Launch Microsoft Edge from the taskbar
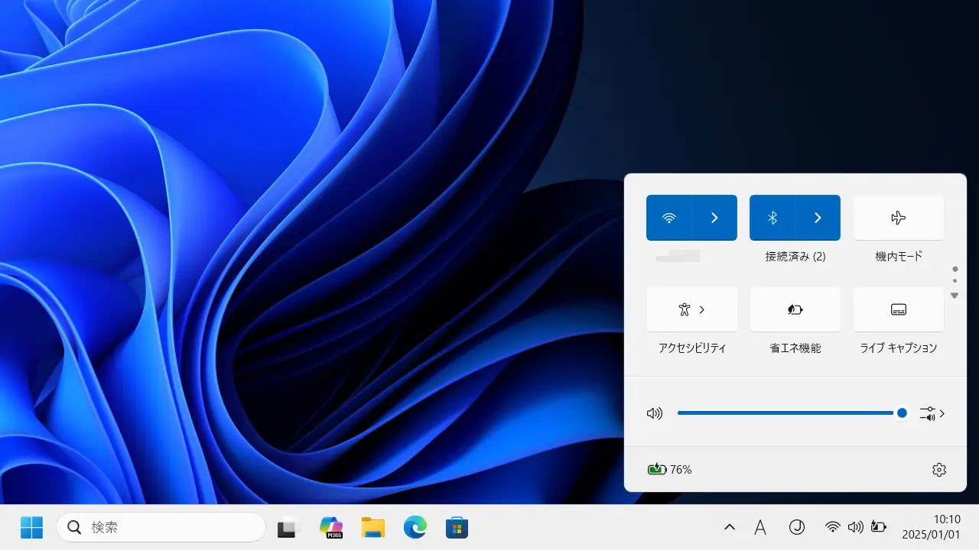Image resolution: width=979 pixels, height=550 pixels. (x=415, y=527)
